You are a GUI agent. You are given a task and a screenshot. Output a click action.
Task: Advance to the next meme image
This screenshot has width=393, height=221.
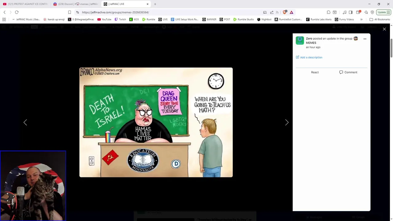[x=287, y=122]
